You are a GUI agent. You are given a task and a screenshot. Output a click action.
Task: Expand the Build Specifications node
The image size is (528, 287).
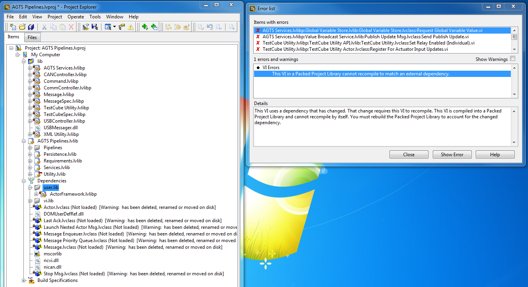coord(24,280)
